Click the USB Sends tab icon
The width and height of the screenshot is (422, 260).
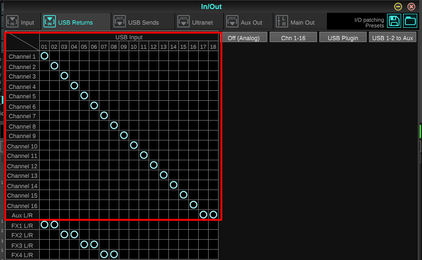[x=120, y=22]
